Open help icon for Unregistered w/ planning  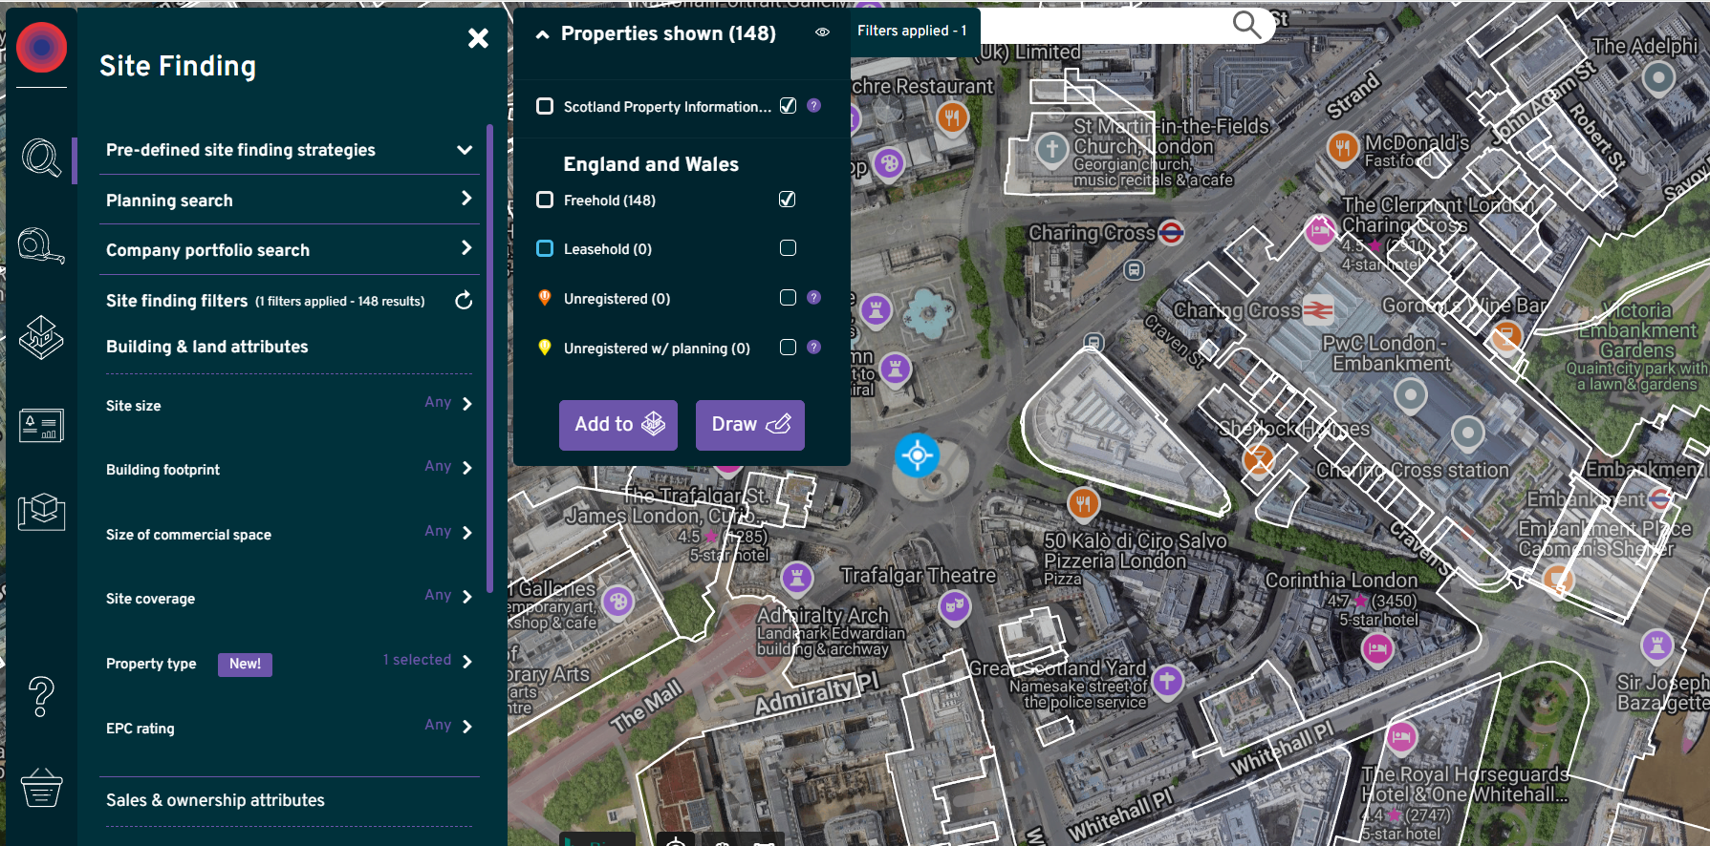(813, 347)
